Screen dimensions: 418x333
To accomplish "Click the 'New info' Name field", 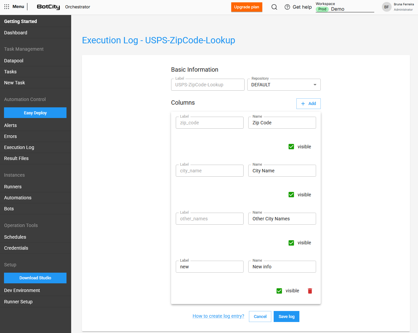I will (x=282, y=267).
